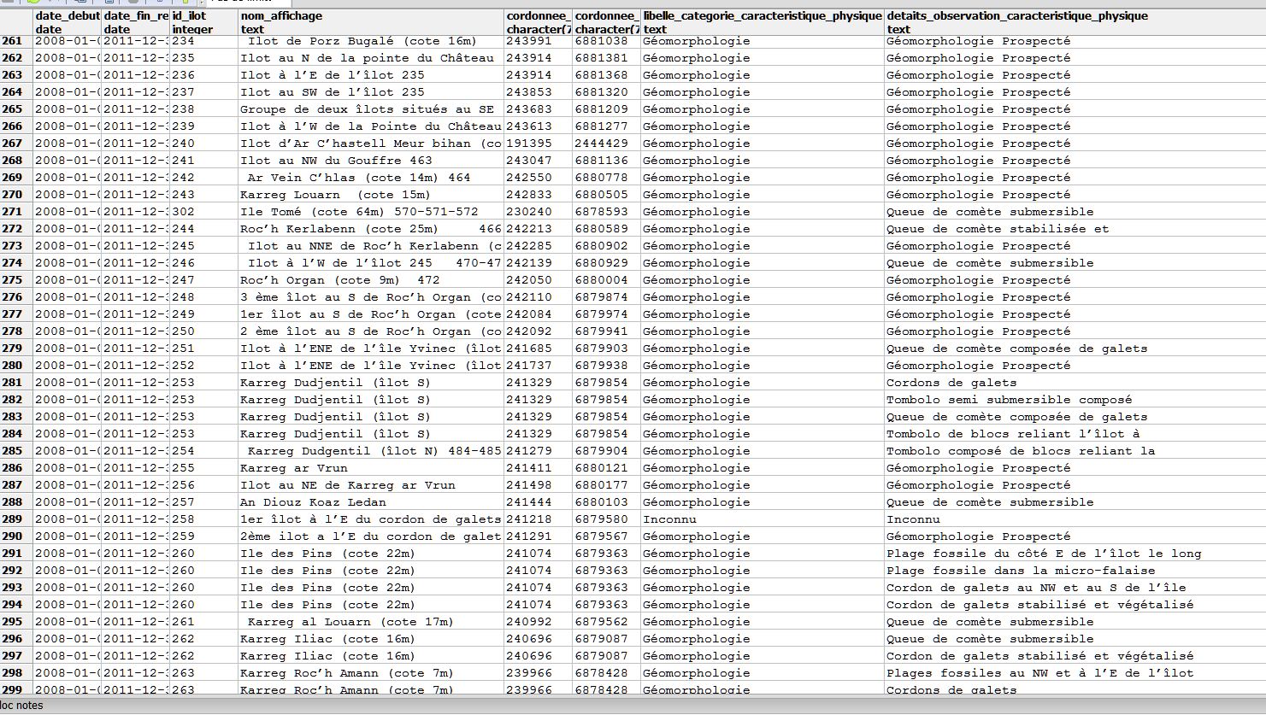
Task: Click the grid's top-left select-all corner cell
Action: pos(16,22)
